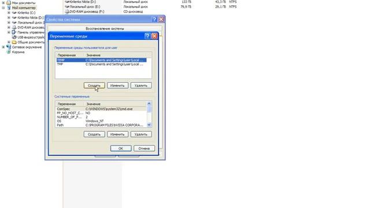Viewport: 370px width, 208px height.
Task: Click the 133 ГБ size cell
Action: [x=187, y=2]
